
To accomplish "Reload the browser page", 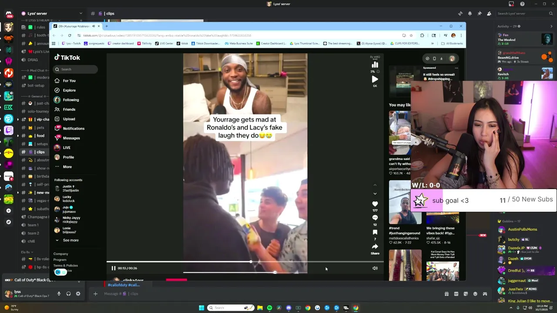I will click(70, 35).
